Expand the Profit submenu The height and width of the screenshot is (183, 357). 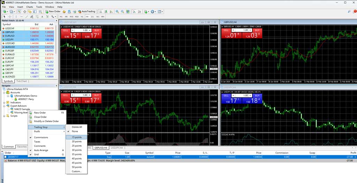pyautogui.click(x=47, y=132)
